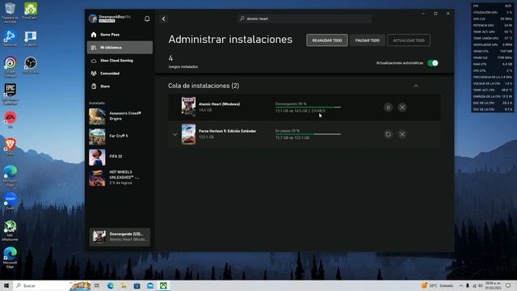Click the Mi biblioteca library icon
This screenshot has width=517, height=291.
pyautogui.click(x=94, y=48)
